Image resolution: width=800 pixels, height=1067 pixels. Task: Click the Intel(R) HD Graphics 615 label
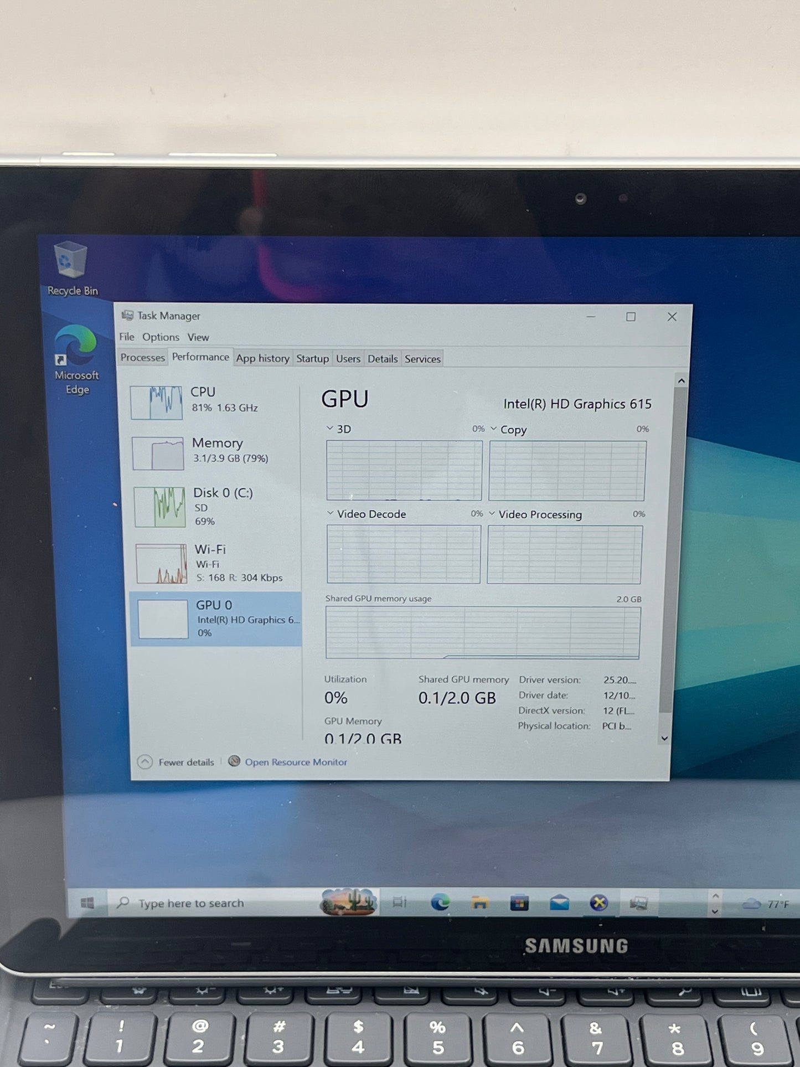coord(577,404)
